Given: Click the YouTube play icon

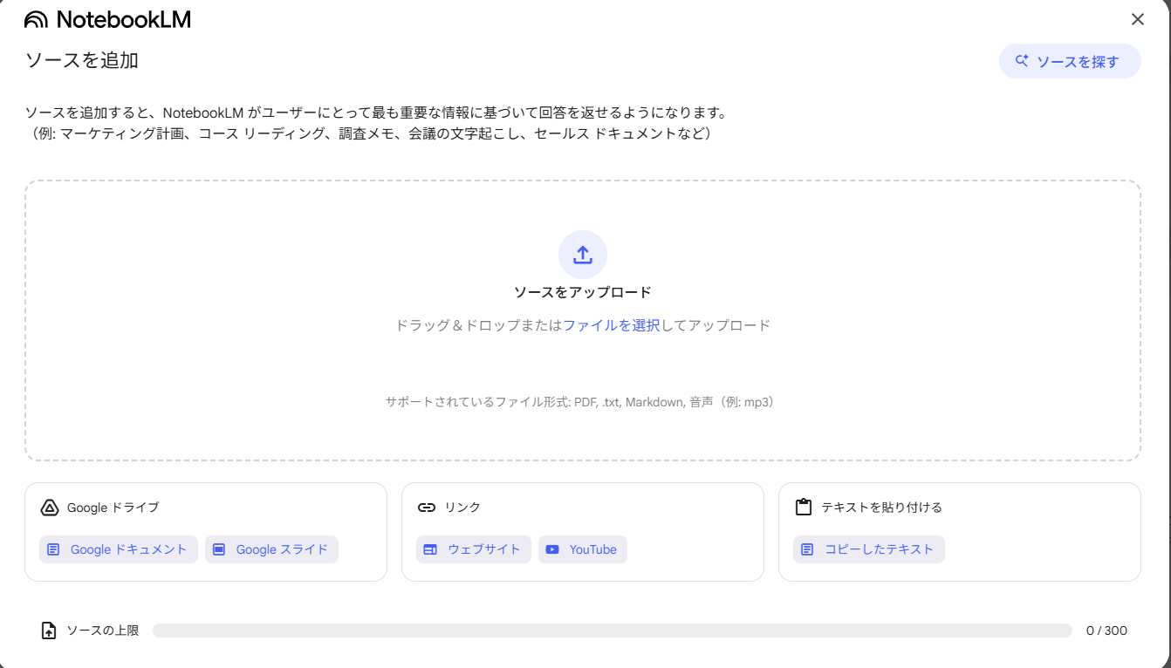Looking at the screenshot, I should pos(552,549).
